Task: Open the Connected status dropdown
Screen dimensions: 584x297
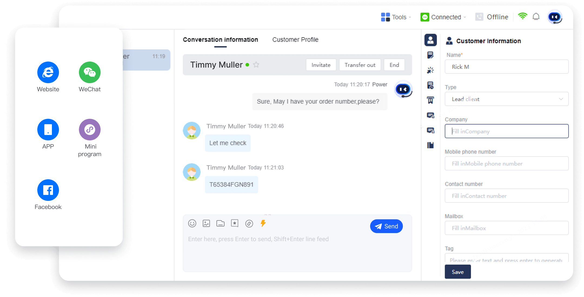Action: pyautogui.click(x=443, y=17)
